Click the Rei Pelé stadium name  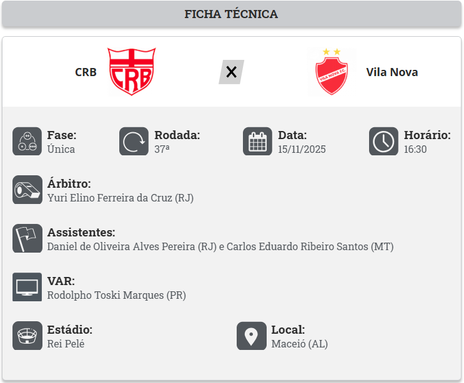tap(66, 344)
